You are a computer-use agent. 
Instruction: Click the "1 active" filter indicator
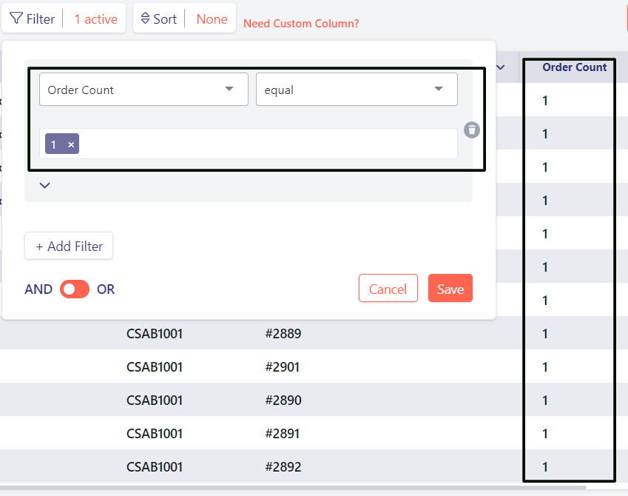click(95, 19)
